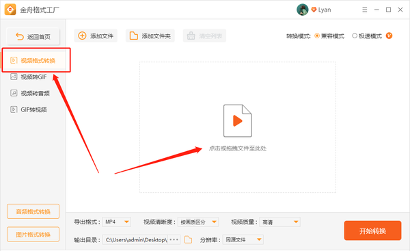
Task: Expand the 分辨率 同源文件 dropdown
Action: coord(243,239)
